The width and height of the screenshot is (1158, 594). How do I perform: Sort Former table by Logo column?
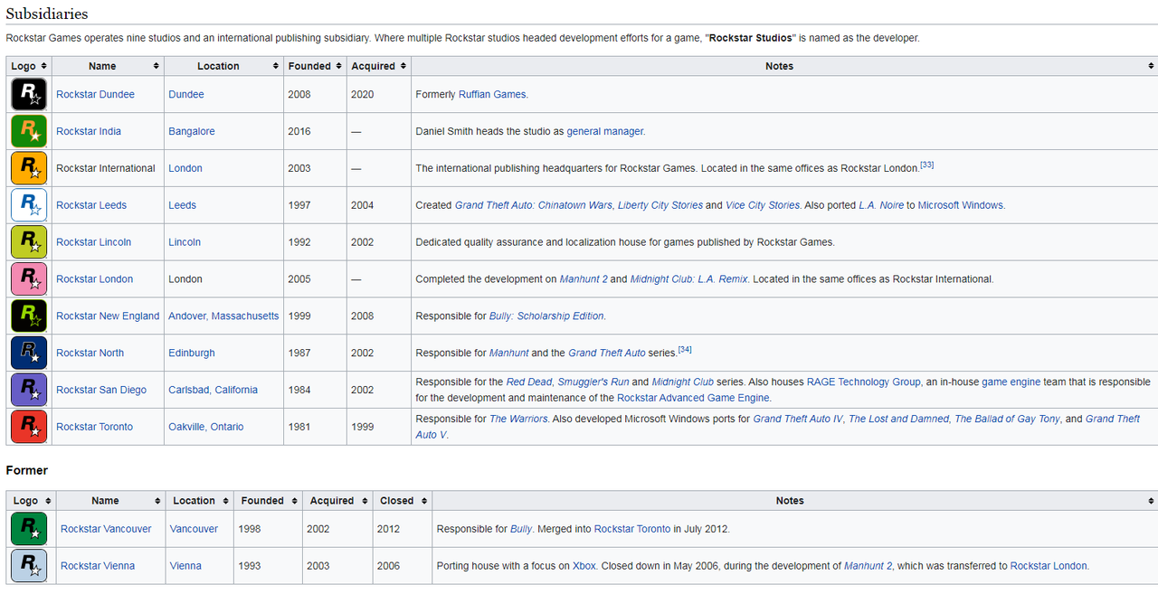[x=31, y=501]
